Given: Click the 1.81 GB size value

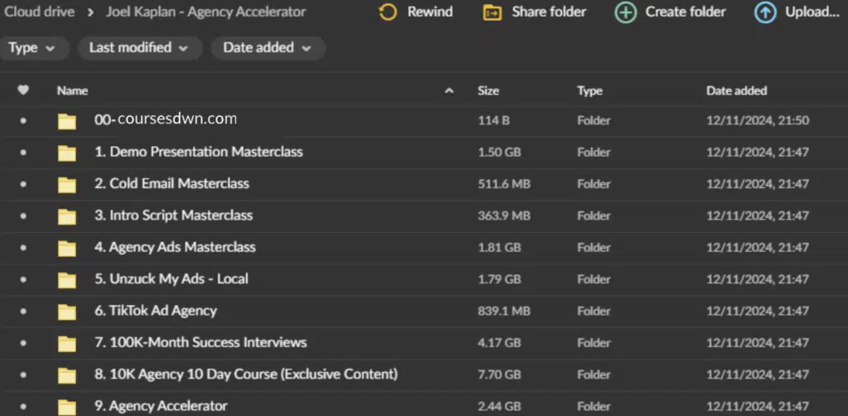Looking at the screenshot, I should coord(499,249).
